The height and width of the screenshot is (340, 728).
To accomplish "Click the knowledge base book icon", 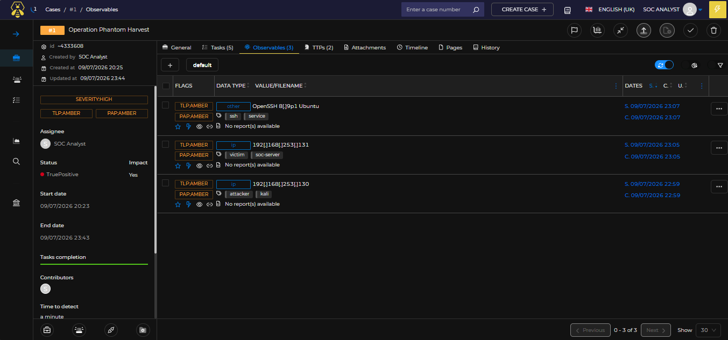I will tap(567, 10).
